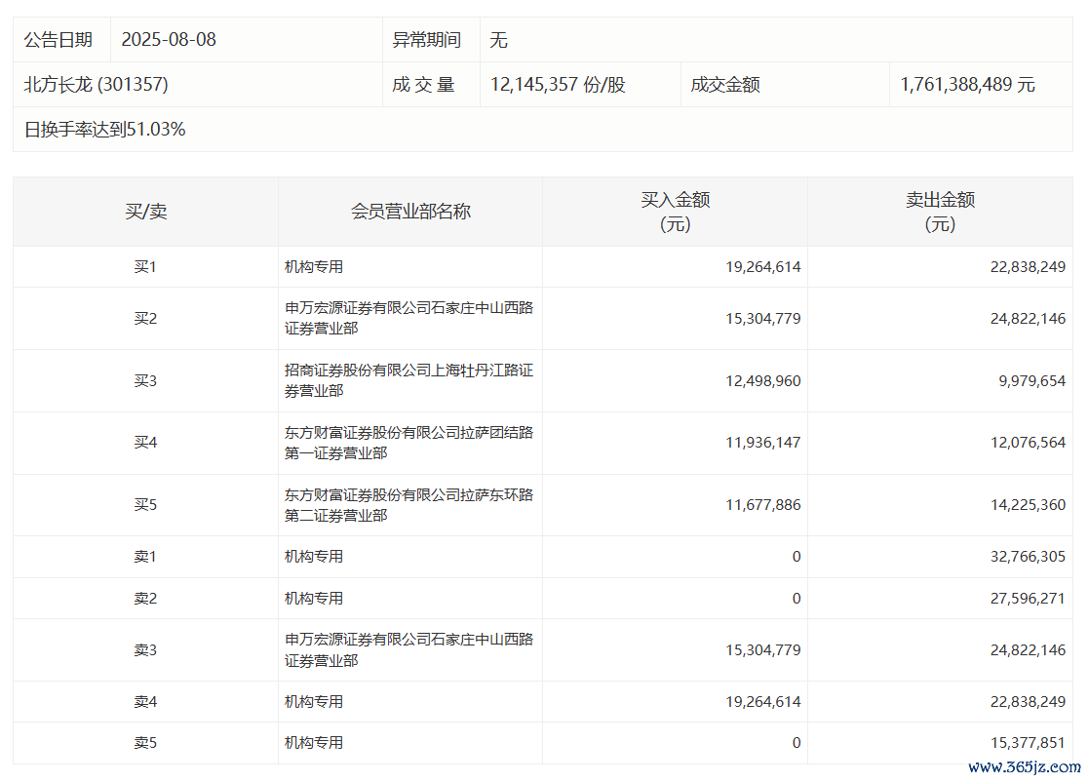Click the 日换手率达到51.03% text
The image size is (1088, 782).
(x=104, y=129)
